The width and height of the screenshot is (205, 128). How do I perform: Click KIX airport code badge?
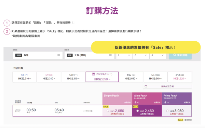[x=70, y=55]
